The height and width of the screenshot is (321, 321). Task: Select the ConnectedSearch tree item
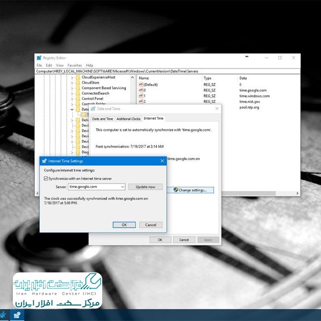tap(95, 93)
